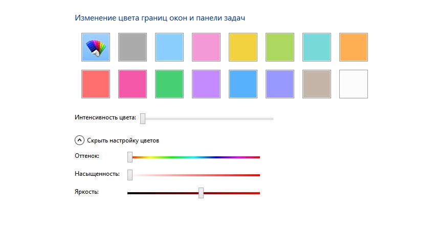Collapse the 'Скрыть настройку цветов' expander
Viewport: 437px width, 225px height.
coord(79,140)
